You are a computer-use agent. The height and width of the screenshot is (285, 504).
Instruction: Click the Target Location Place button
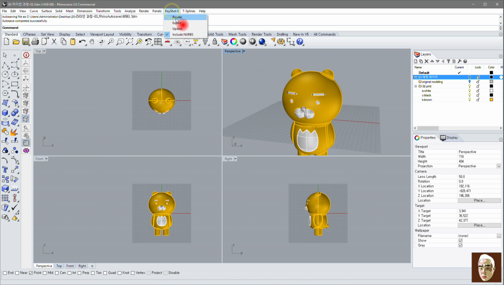point(479,226)
